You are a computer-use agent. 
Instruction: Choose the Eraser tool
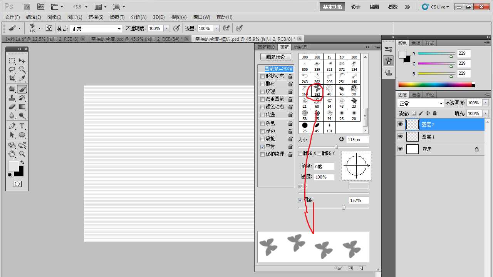12,107
